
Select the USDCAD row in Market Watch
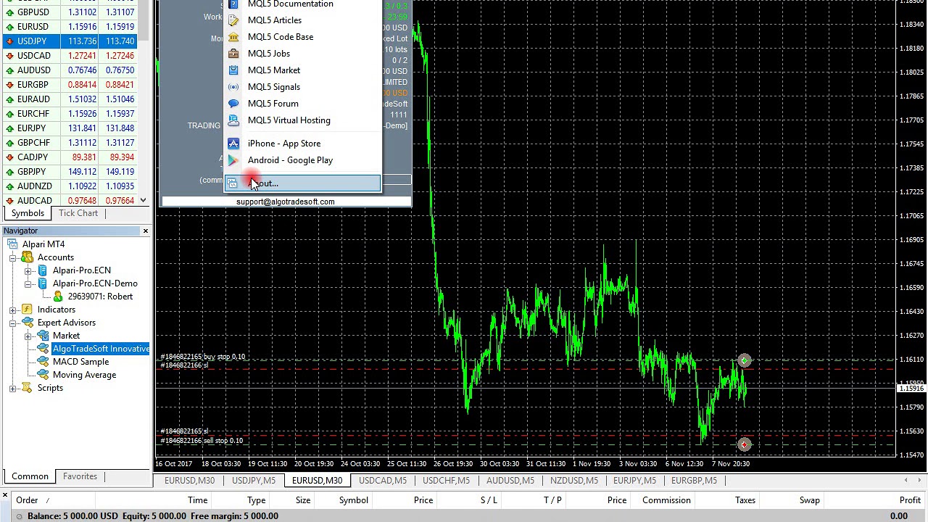70,56
